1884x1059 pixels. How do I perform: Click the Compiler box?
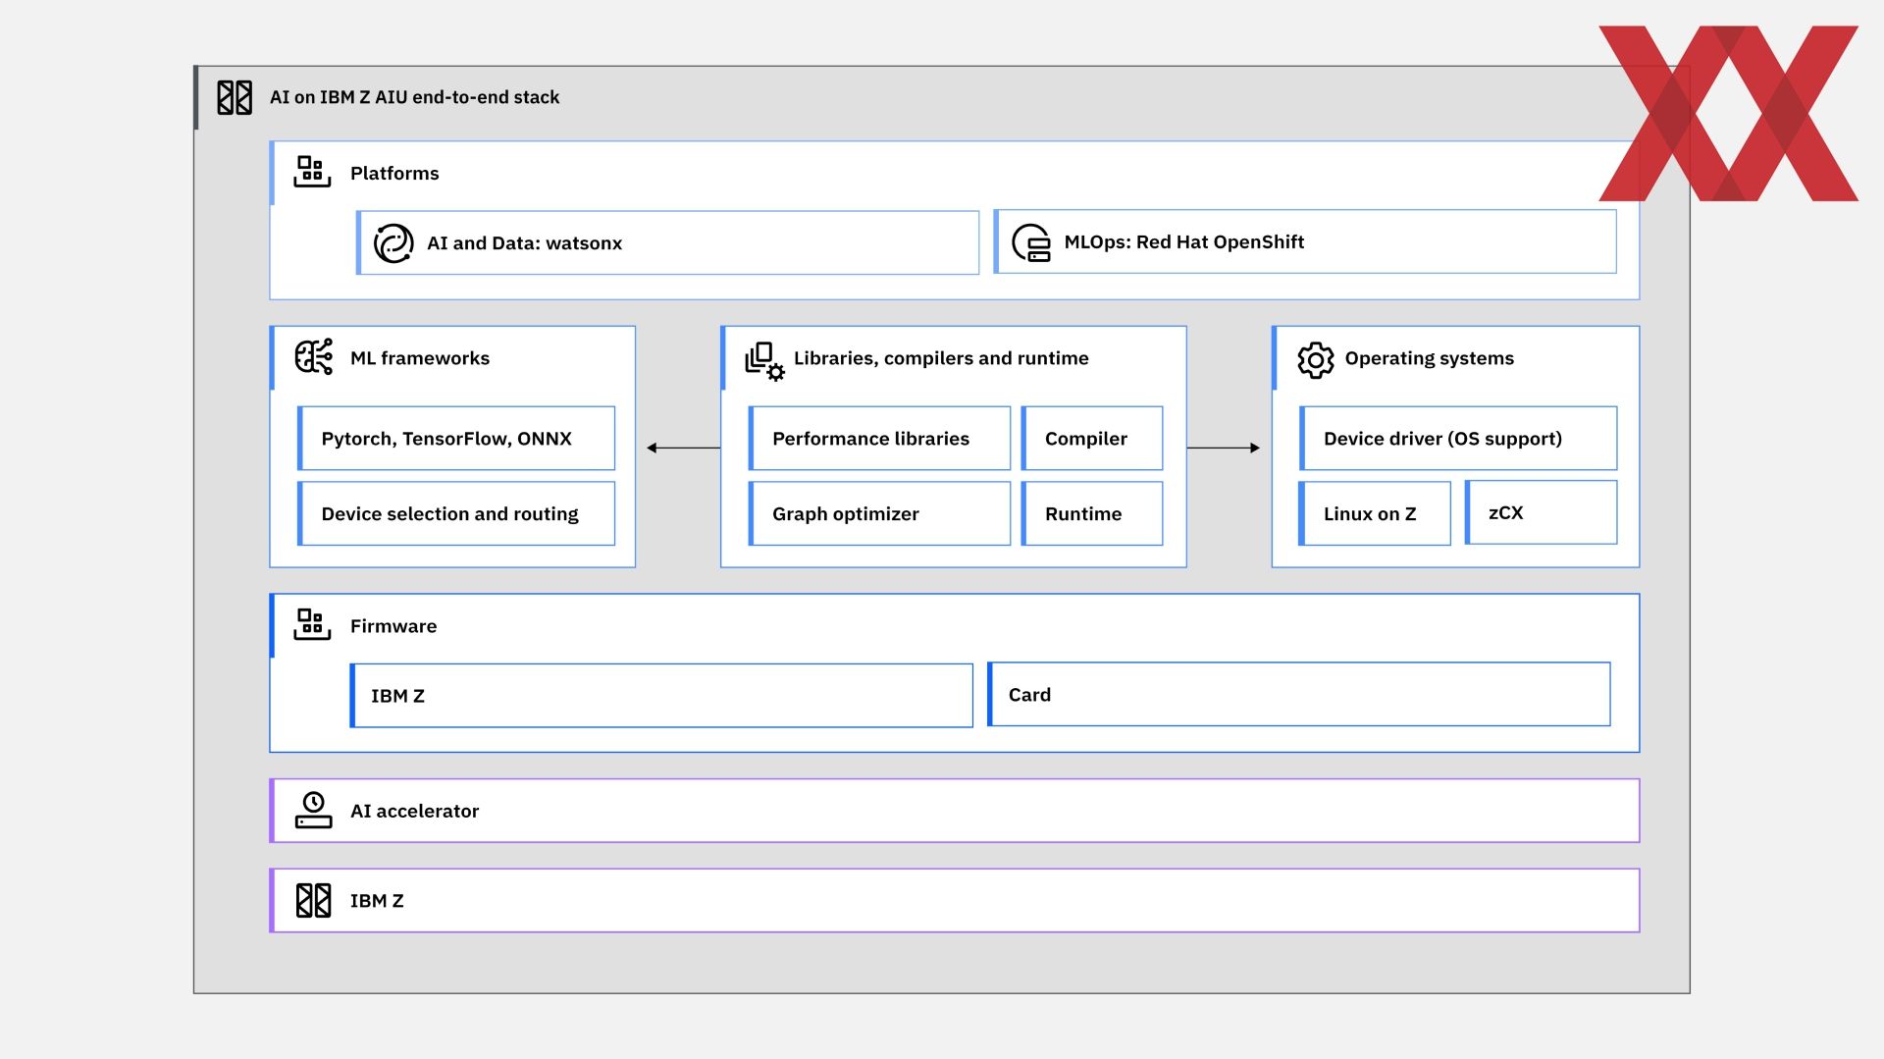point(1092,439)
